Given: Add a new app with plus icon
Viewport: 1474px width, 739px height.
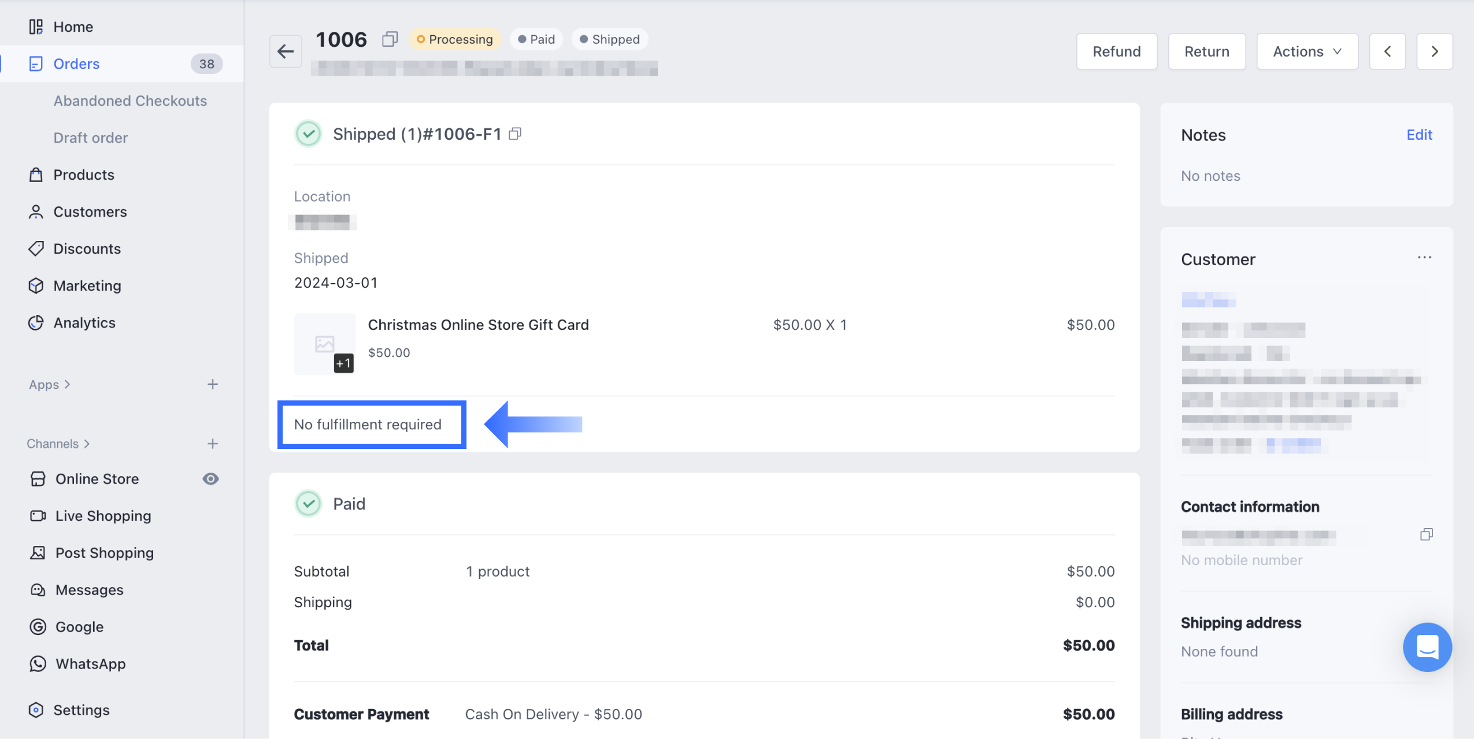Looking at the screenshot, I should tap(213, 384).
